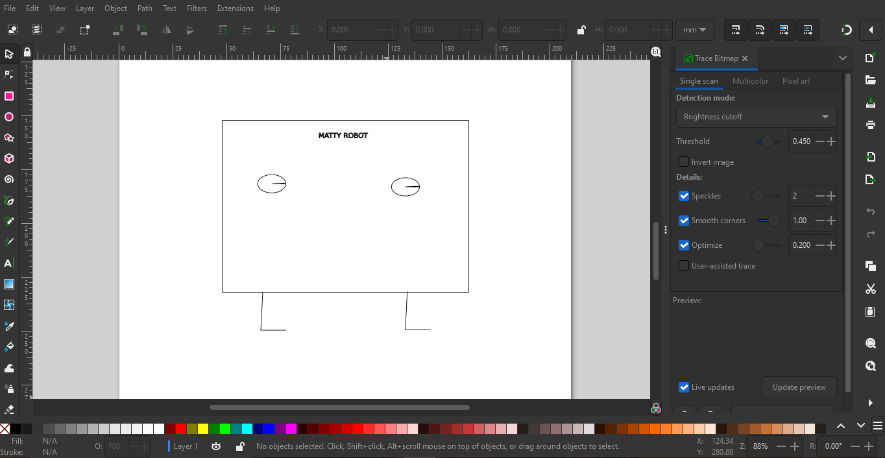This screenshot has width=885, height=458.
Task: Open the Path menu
Action: click(145, 8)
